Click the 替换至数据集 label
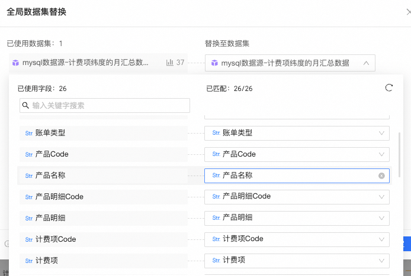Image resolution: width=411 pixels, height=276 pixels. click(x=227, y=43)
